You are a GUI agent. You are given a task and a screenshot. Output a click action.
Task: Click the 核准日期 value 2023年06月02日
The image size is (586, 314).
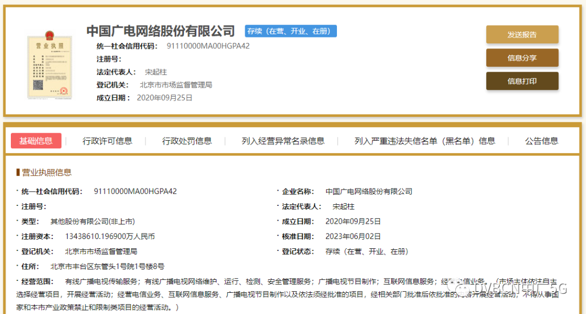[353, 236]
